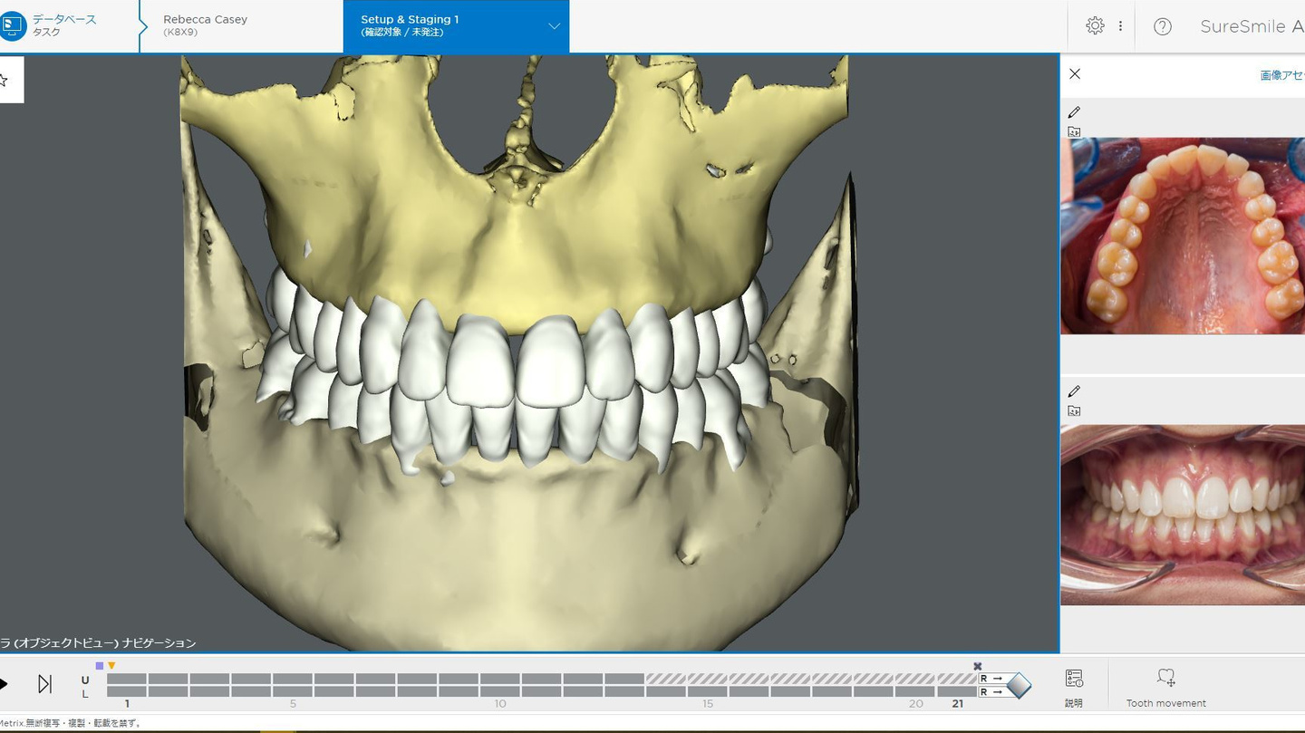Open the settings gear menu
The image size is (1305, 733).
(x=1095, y=26)
